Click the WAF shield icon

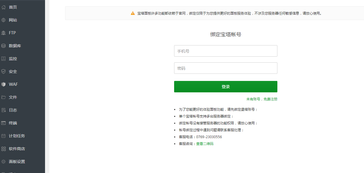click(x=3, y=84)
